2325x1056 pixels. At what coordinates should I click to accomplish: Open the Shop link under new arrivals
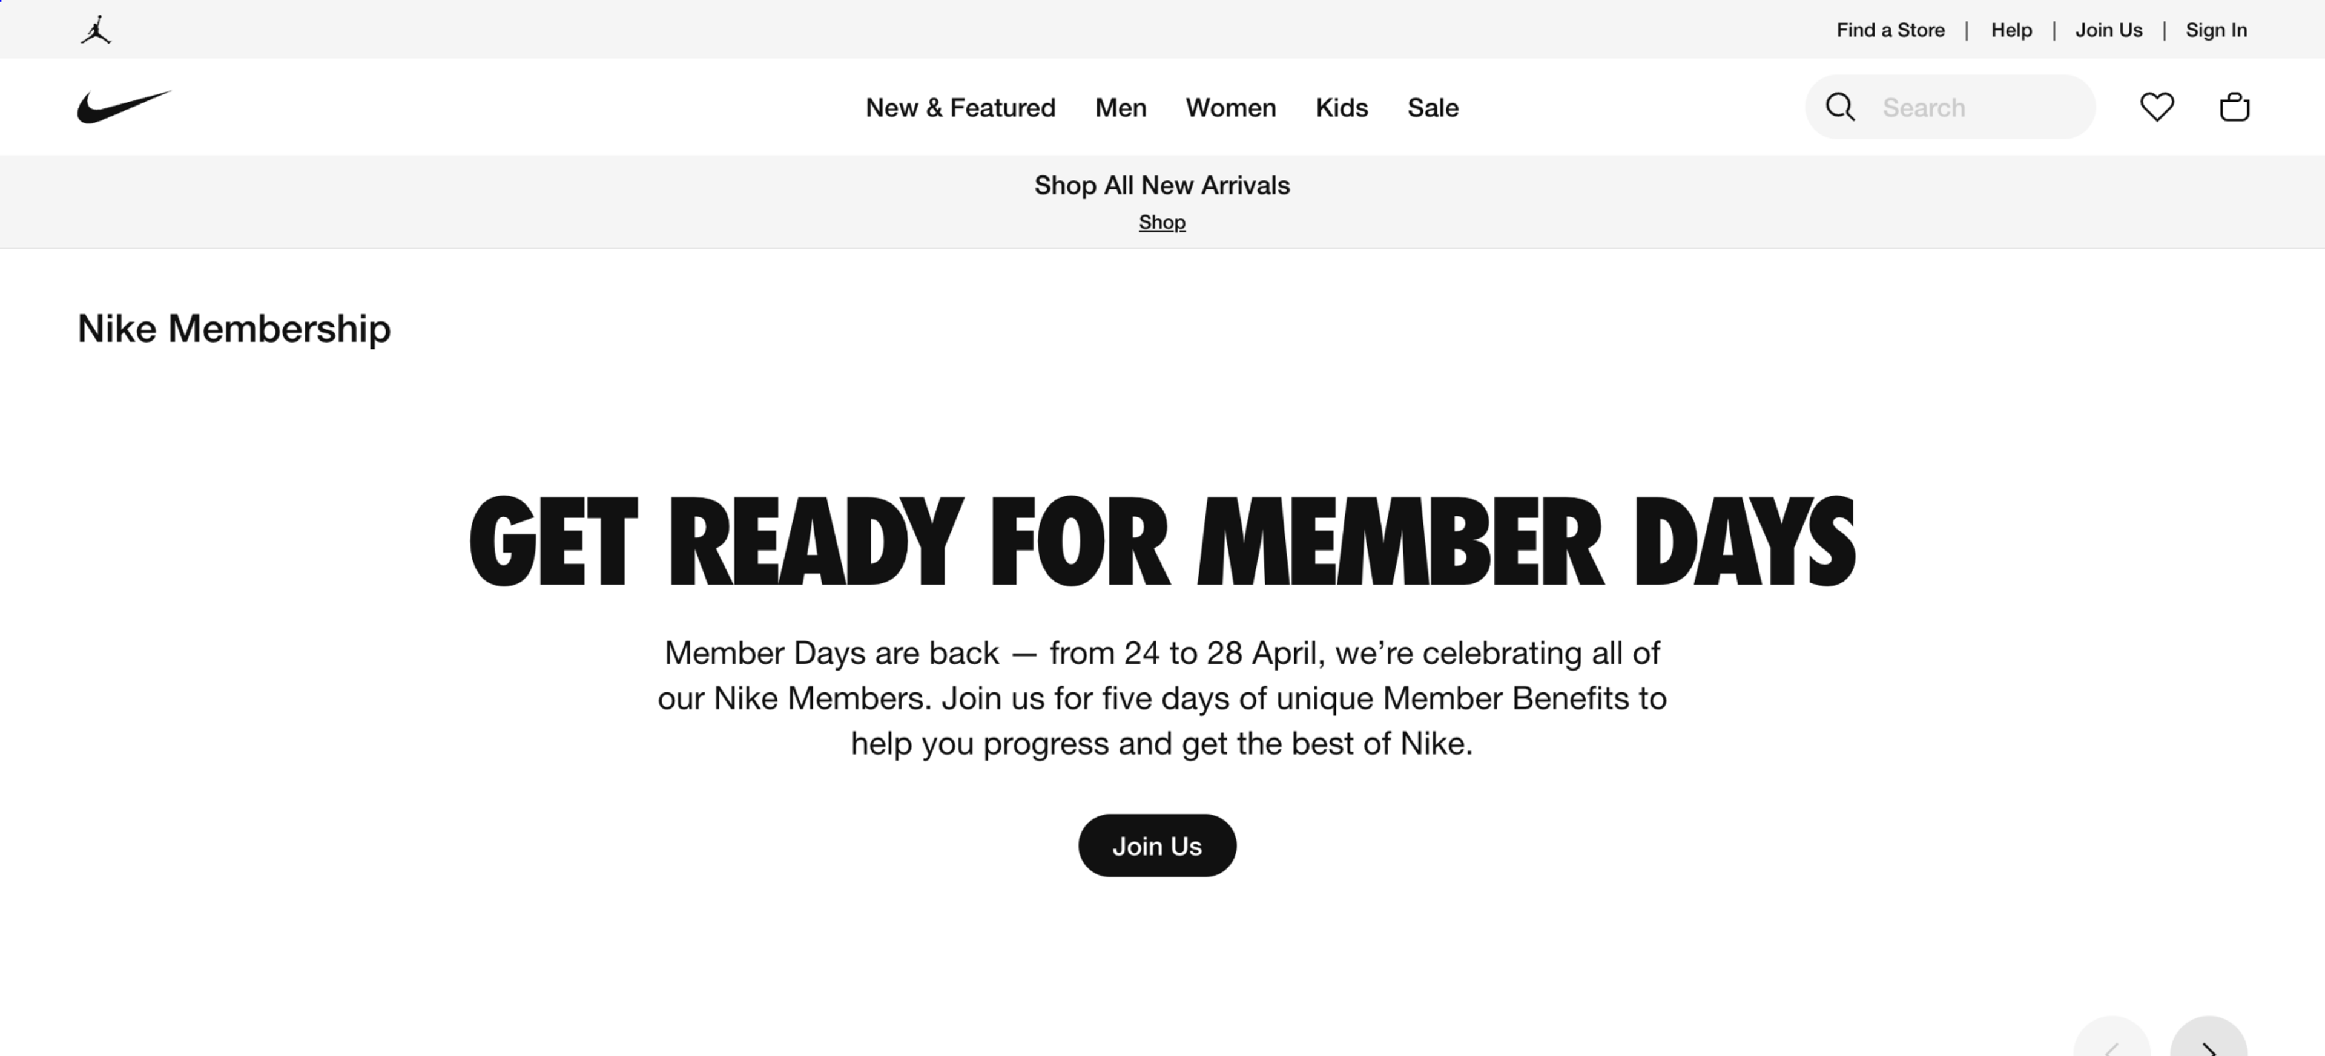click(x=1162, y=222)
